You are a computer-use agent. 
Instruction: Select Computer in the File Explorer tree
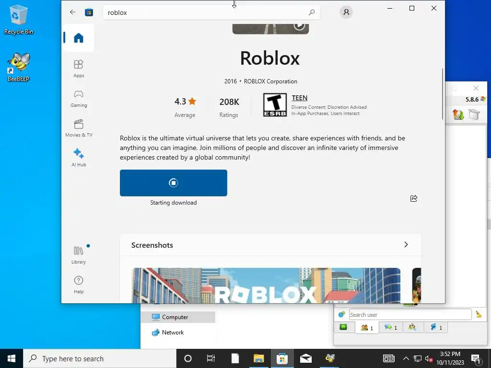click(x=178, y=317)
